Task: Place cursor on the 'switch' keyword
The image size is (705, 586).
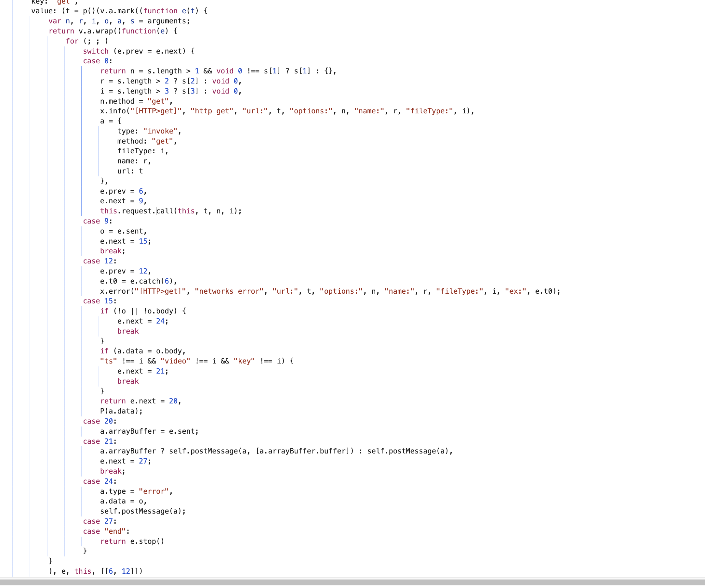Action: (96, 51)
